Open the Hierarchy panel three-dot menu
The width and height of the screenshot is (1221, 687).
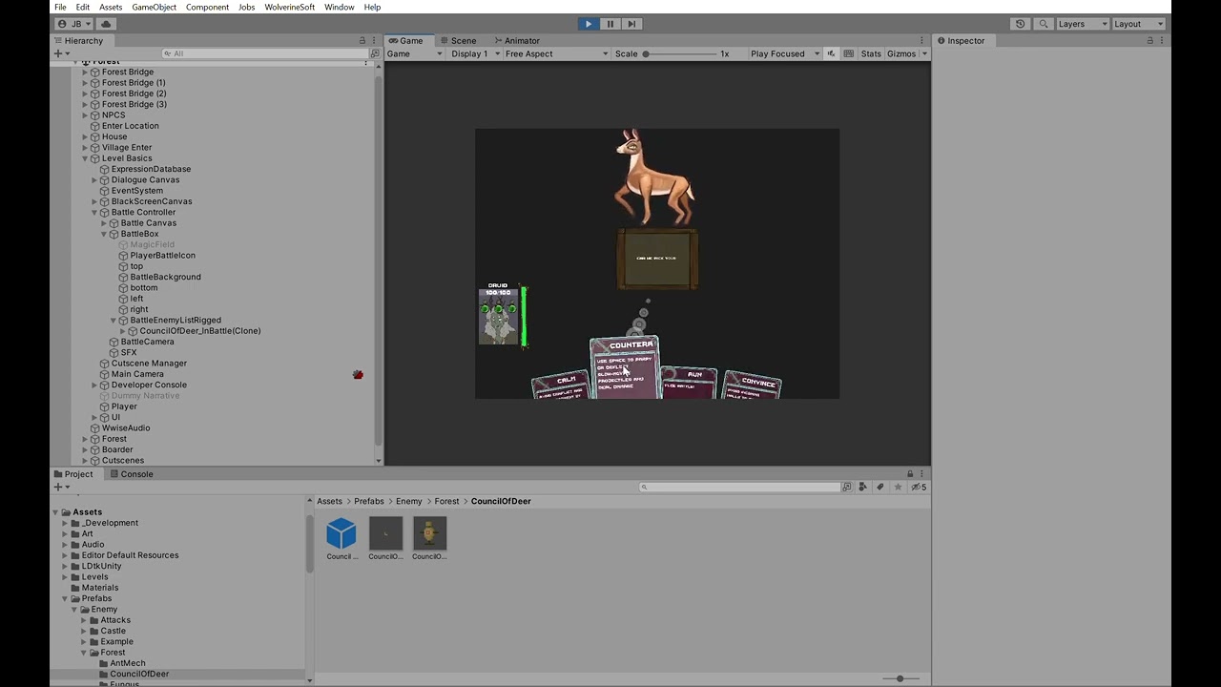pyautogui.click(x=373, y=41)
